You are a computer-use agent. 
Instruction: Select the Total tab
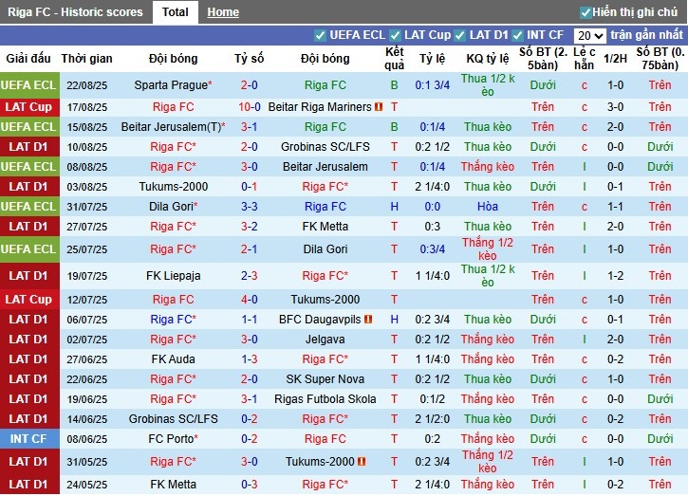tap(175, 12)
